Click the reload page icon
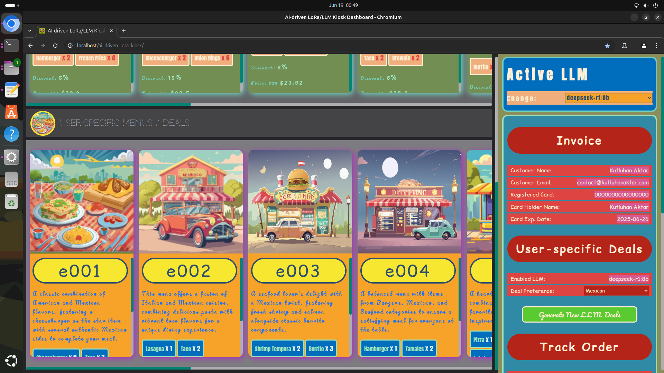 55,46
